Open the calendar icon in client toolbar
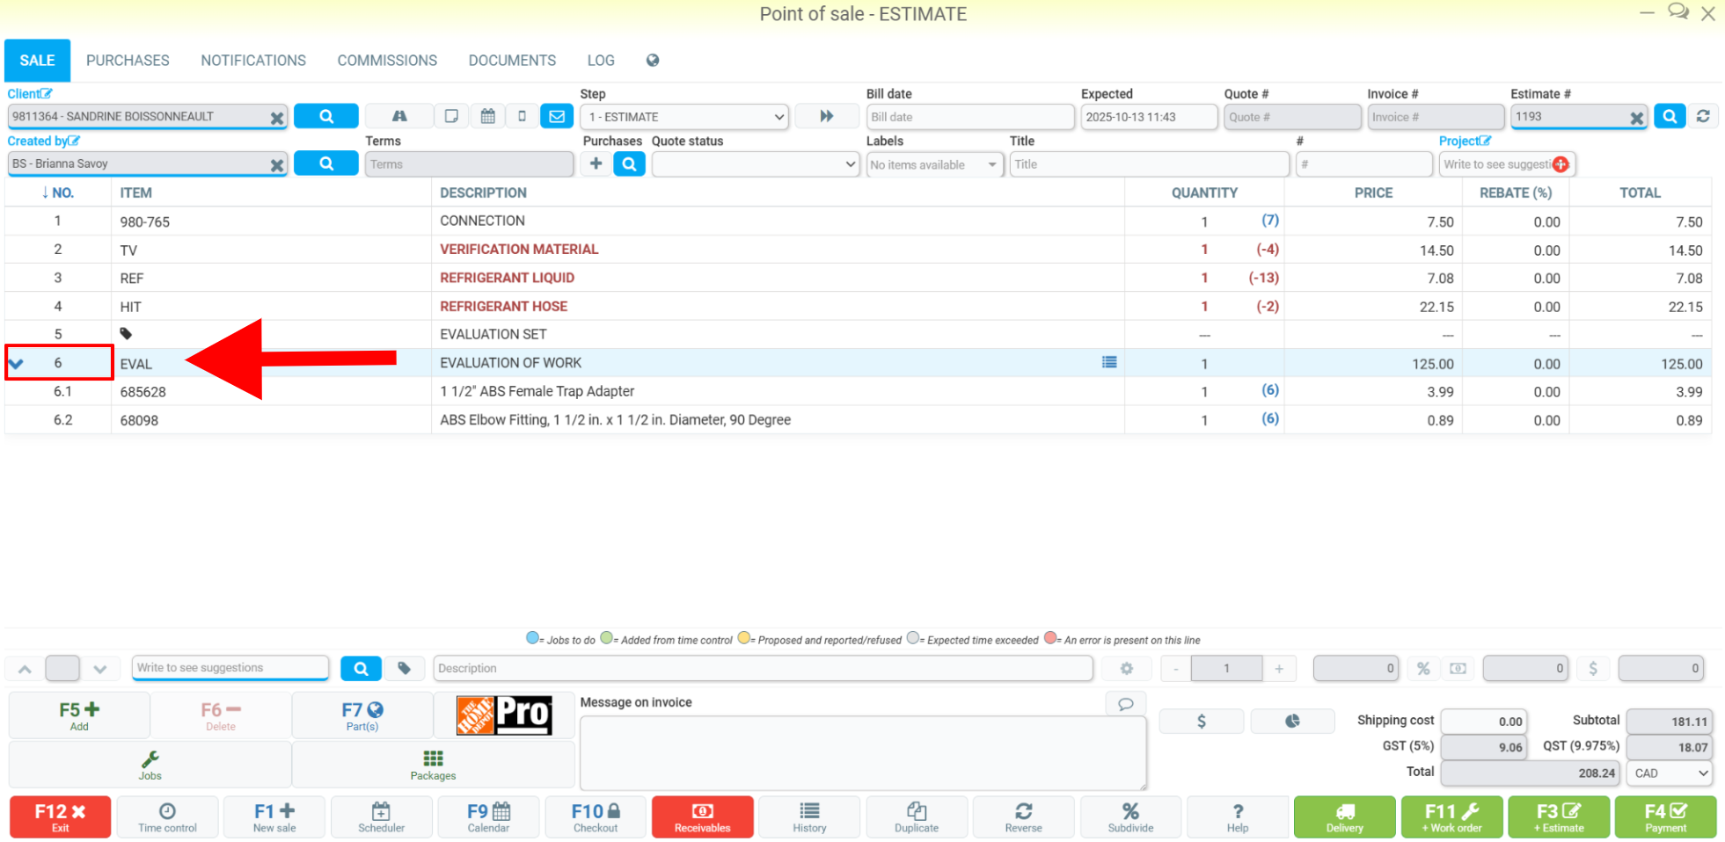This screenshot has width=1725, height=842. (x=488, y=116)
